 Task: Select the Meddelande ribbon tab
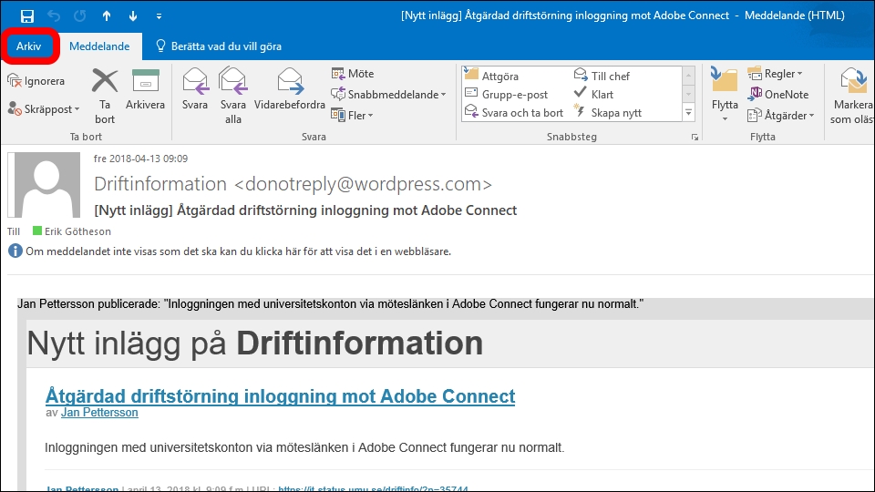pos(99,46)
